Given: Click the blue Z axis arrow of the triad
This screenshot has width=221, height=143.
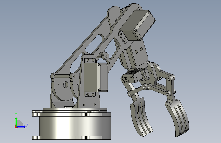Looking at the screenshot, I should pos(21,127).
